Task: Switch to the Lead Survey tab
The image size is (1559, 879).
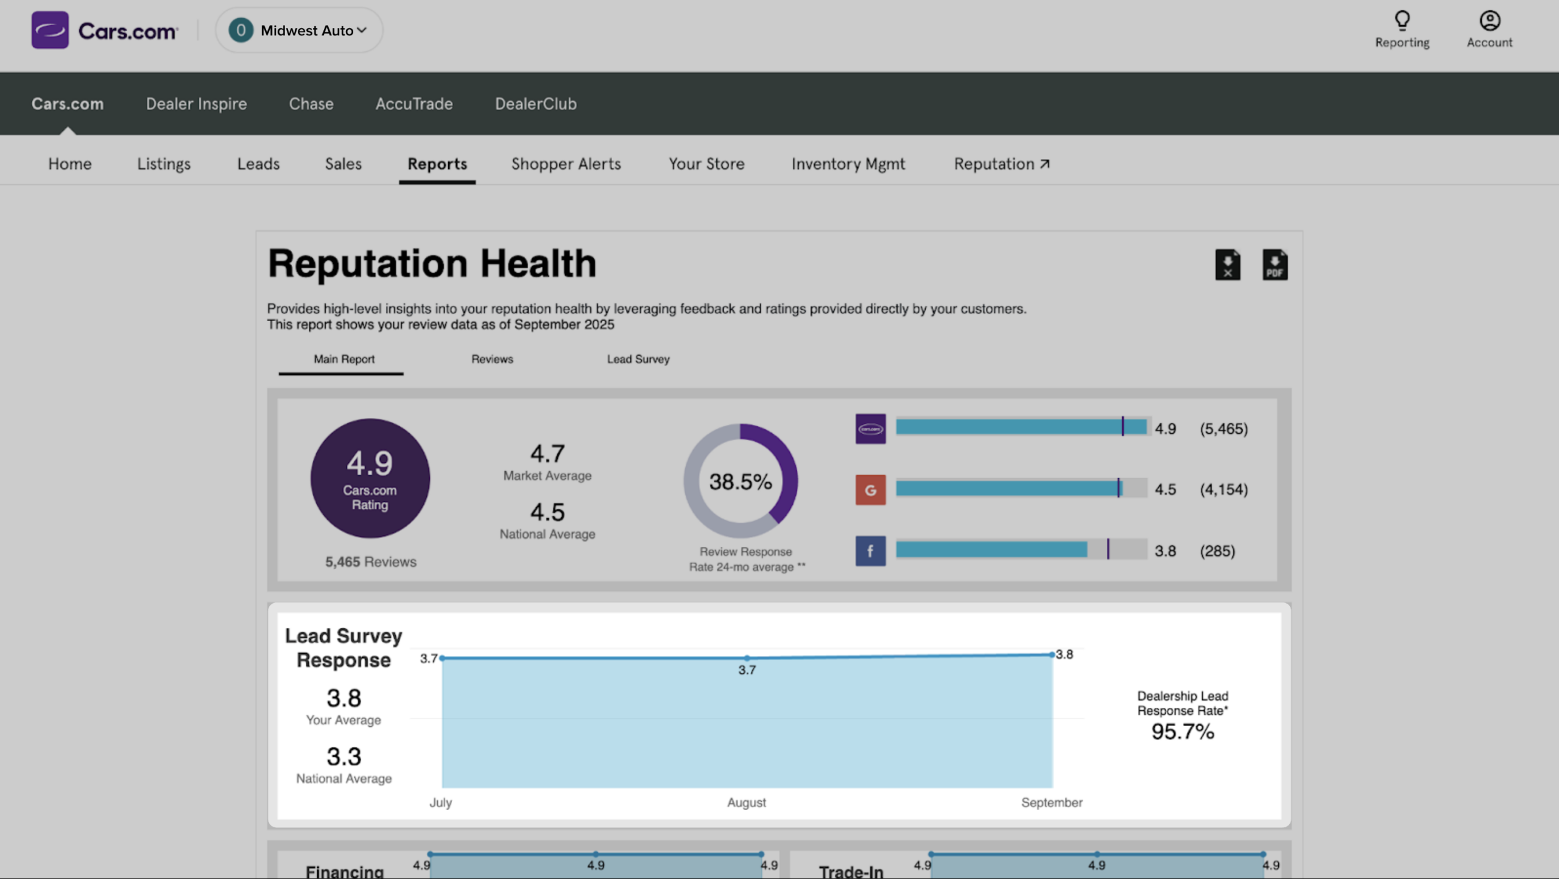Action: [638, 359]
